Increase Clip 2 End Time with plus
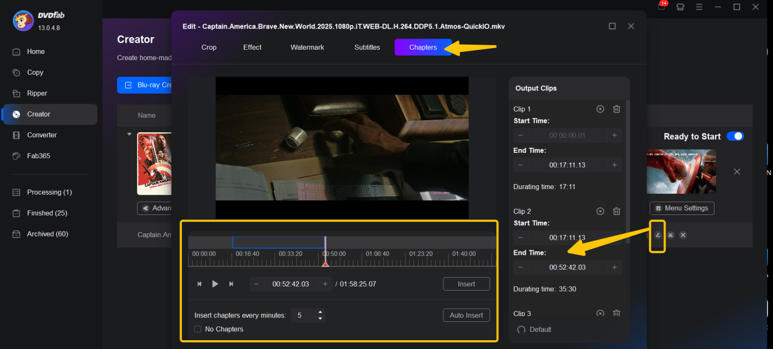The height and width of the screenshot is (349, 773). [x=614, y=267]
